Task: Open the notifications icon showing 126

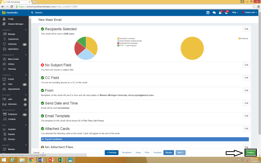Action: (x=227, y=12)
